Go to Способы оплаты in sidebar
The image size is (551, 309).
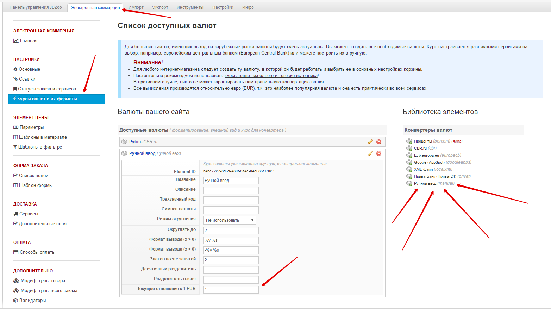pyautogui.click(x=37, y=252)
